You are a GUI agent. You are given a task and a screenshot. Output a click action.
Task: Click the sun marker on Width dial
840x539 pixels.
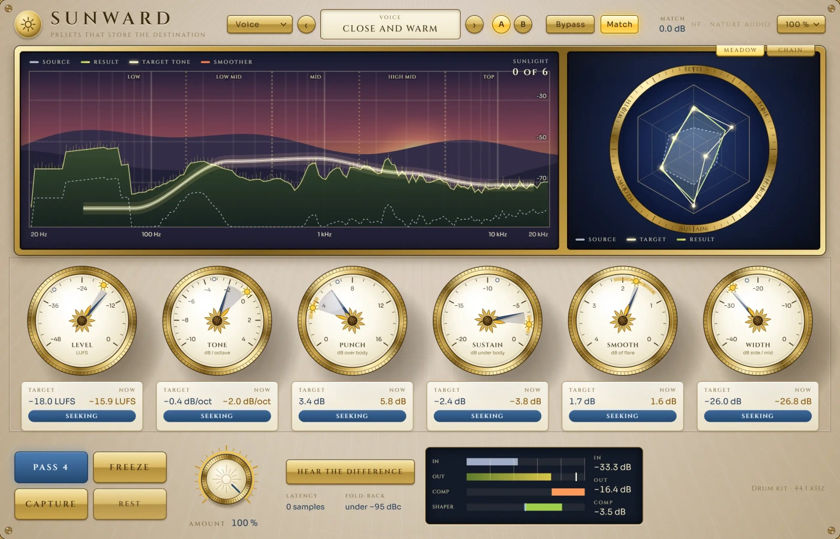[733, 288]
